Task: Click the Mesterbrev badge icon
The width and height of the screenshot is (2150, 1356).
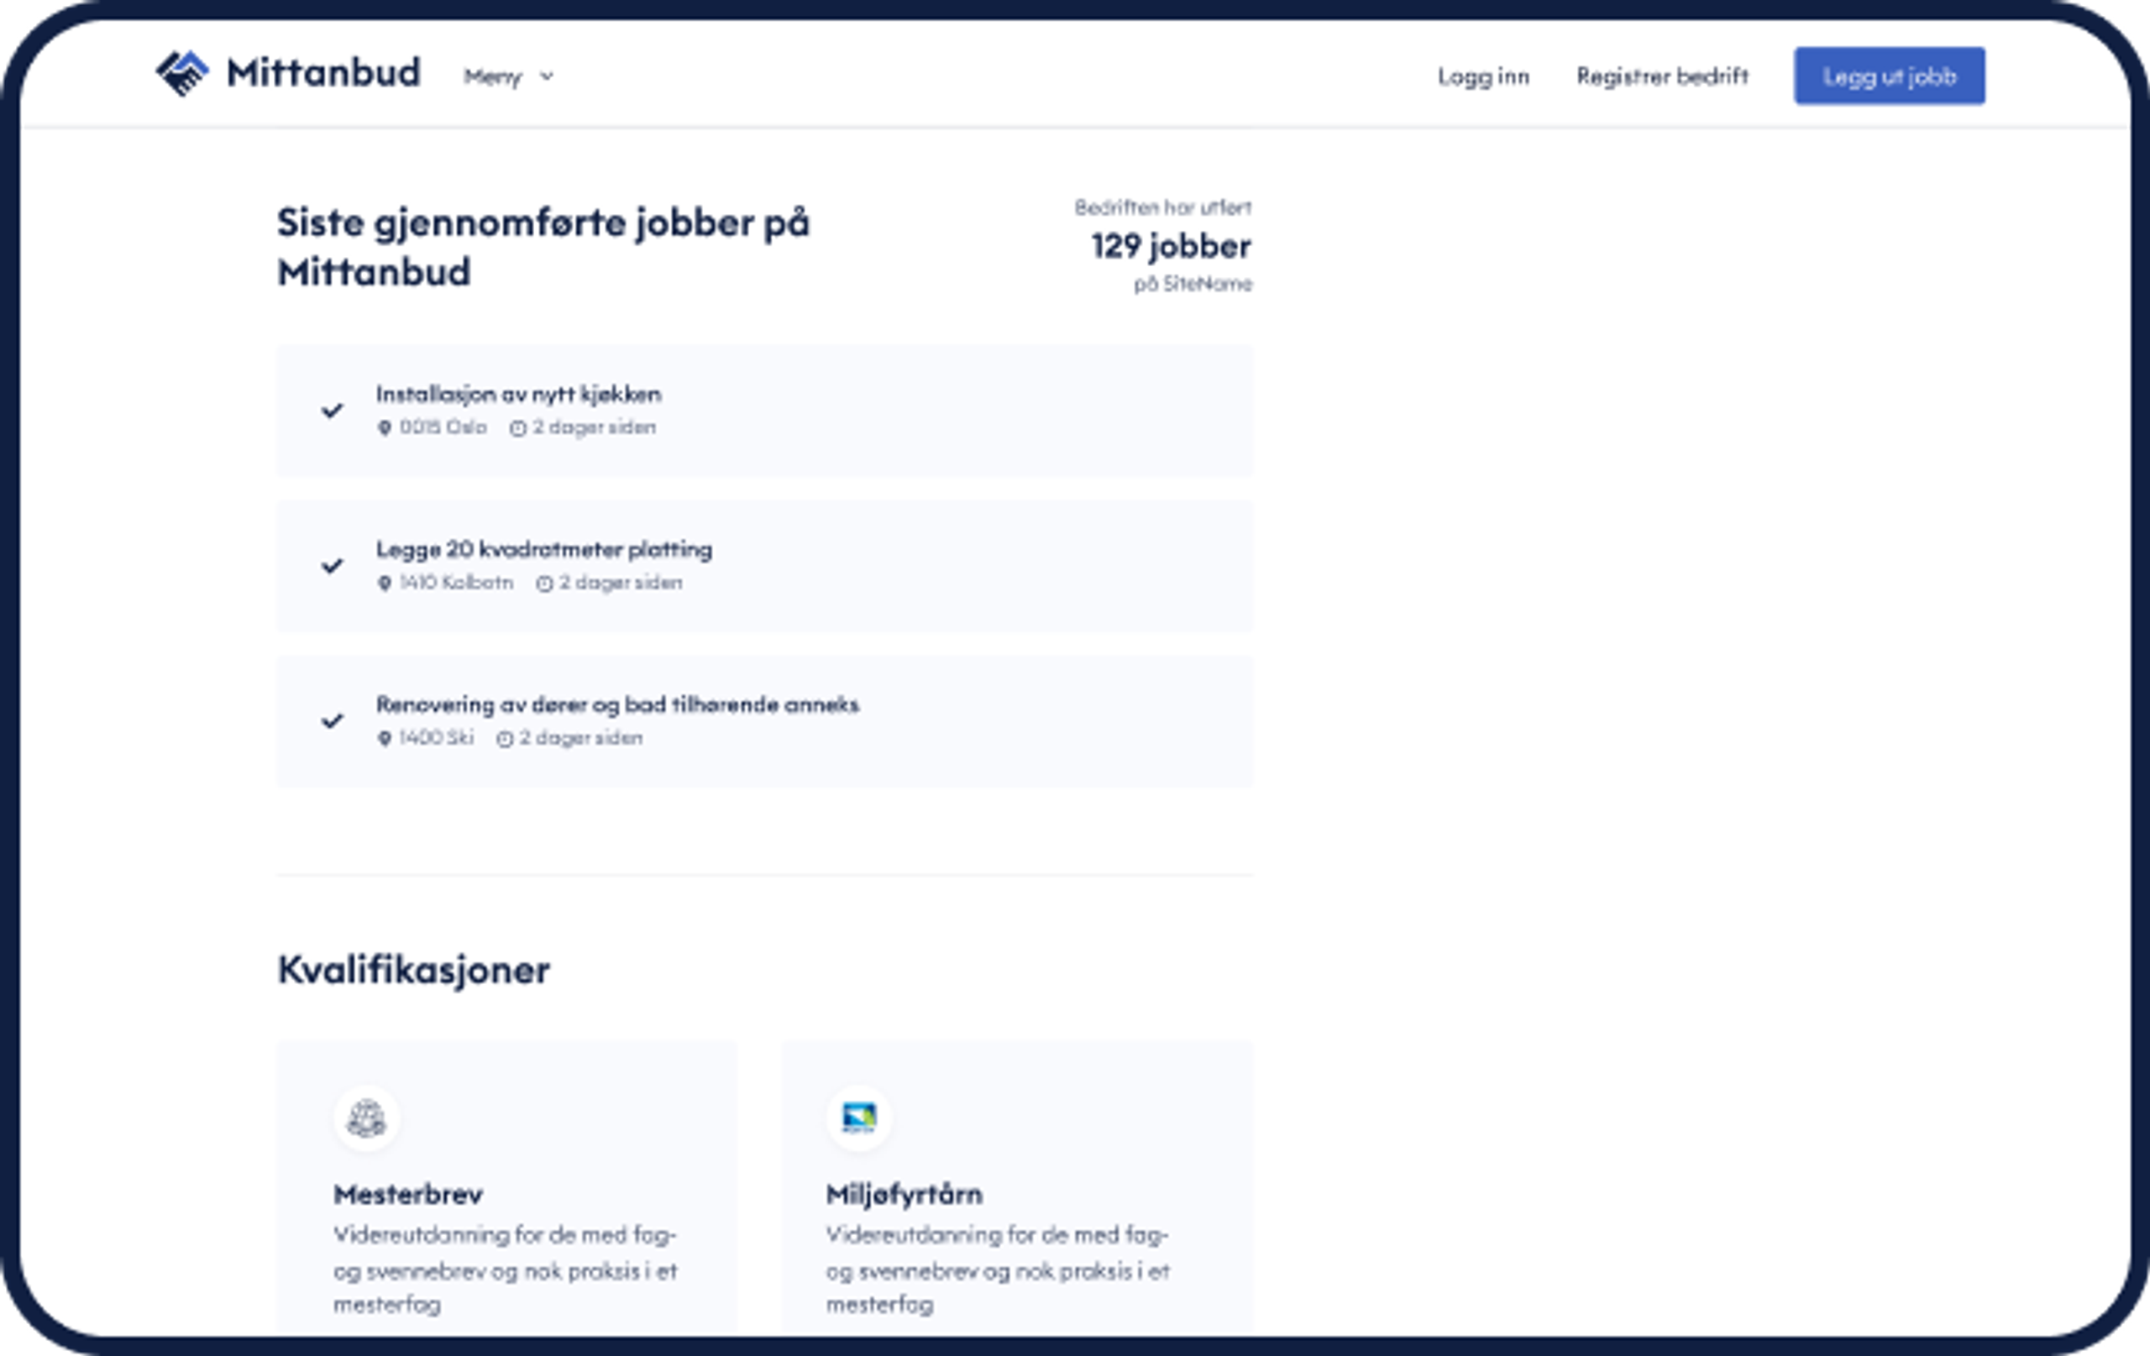Action: (x=366, y=1118)
